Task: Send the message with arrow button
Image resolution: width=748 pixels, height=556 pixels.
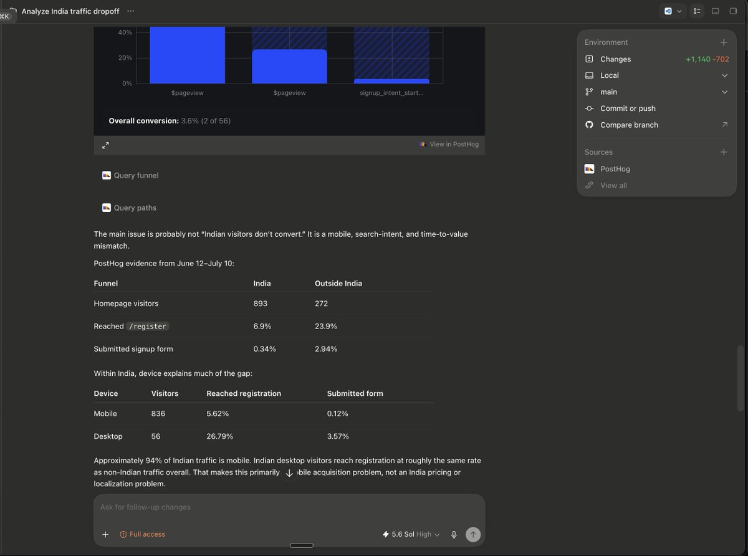Action: [473, 534]
